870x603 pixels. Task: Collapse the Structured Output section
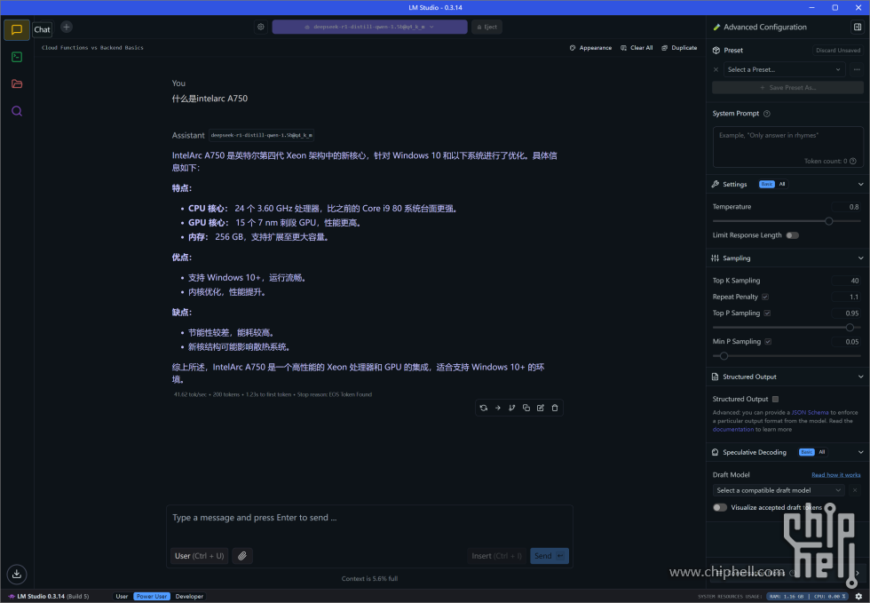(860, 377)
